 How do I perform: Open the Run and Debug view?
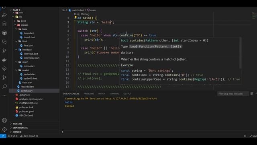coord(4,15)
